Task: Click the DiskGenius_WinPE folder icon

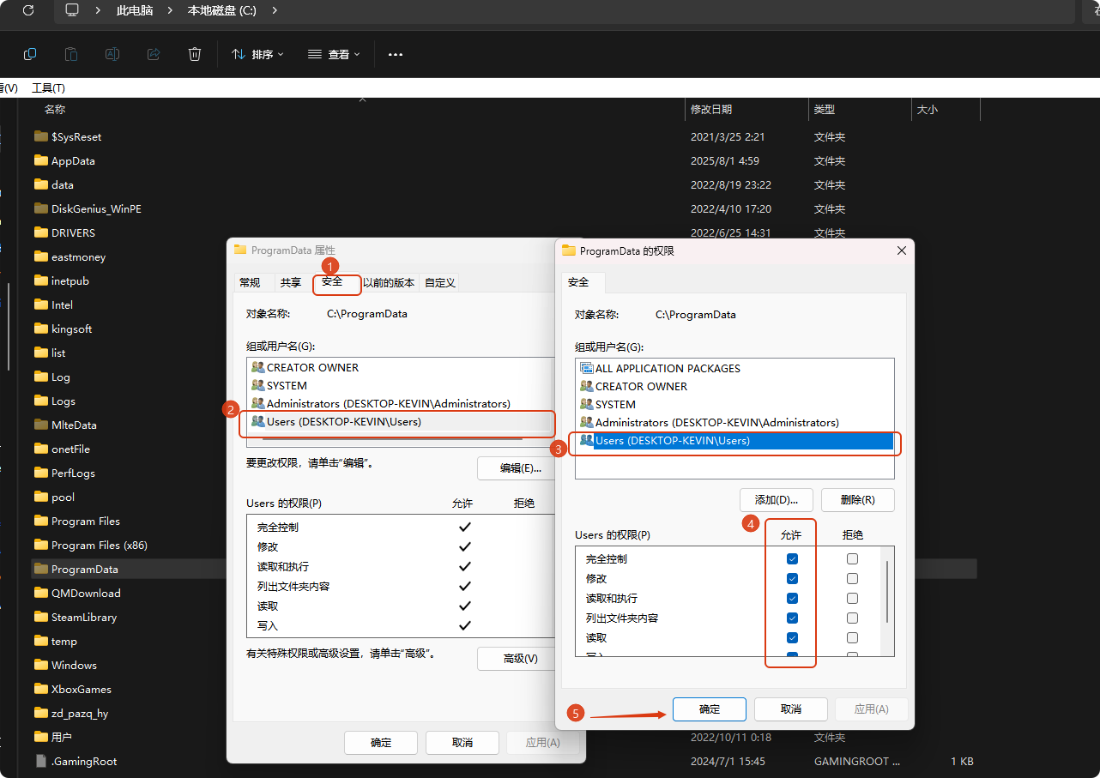Action: pyautogui.click(x=40, y=208)
